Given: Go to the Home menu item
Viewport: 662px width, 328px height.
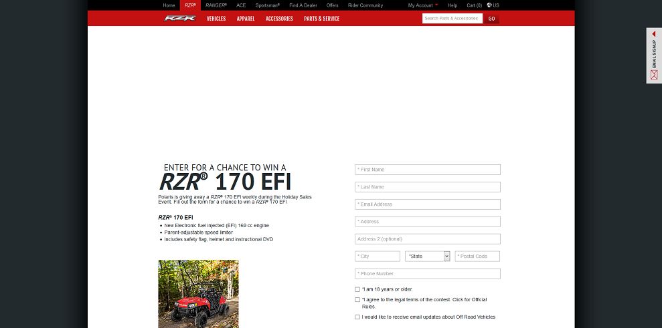Looking at the screenshot, I should [x=169, y=5].
